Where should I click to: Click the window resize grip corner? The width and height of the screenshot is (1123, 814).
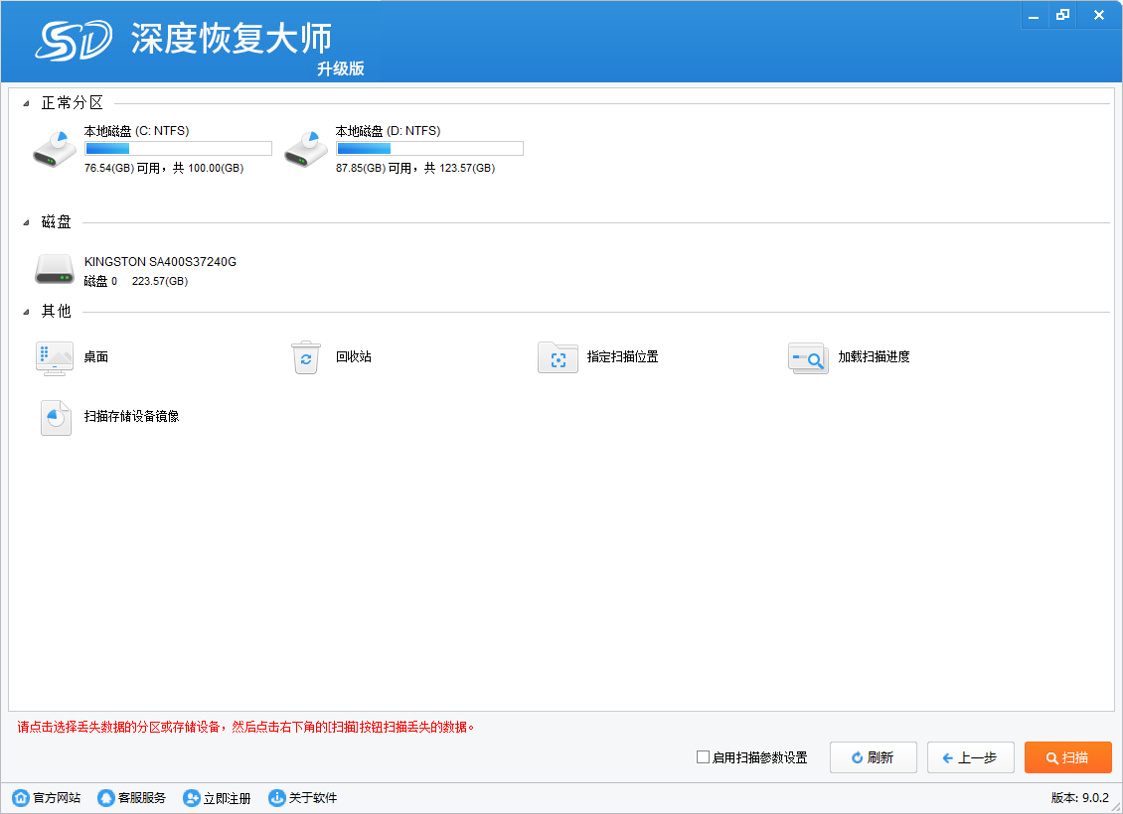1115,807
